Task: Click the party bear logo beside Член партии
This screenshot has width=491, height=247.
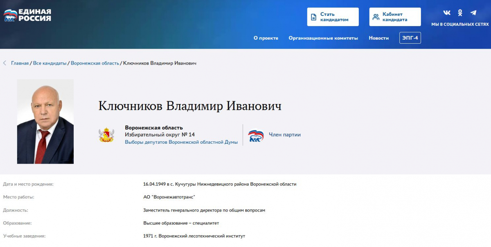Action: tap(256, 135)
